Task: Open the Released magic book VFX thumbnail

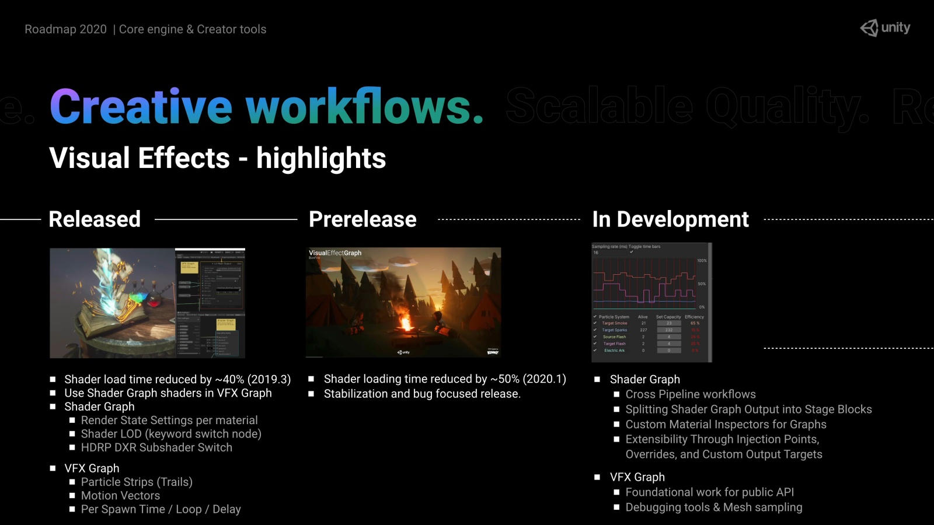Action: pyautogui.click(x=147, y=303)
